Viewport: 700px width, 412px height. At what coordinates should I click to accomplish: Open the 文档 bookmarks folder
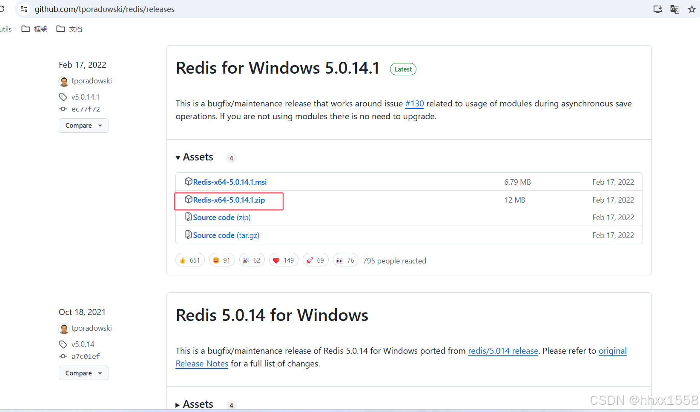(69, 29)
